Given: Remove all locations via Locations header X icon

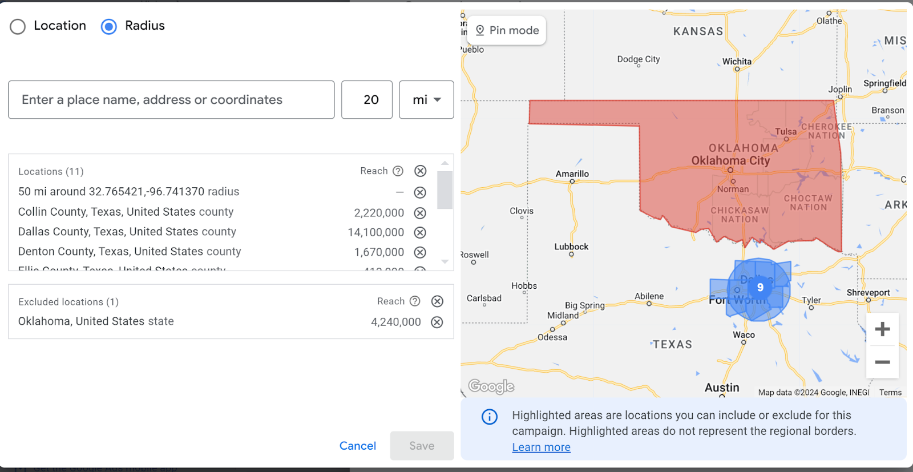Looking at the screenshot, I should 421,171.
